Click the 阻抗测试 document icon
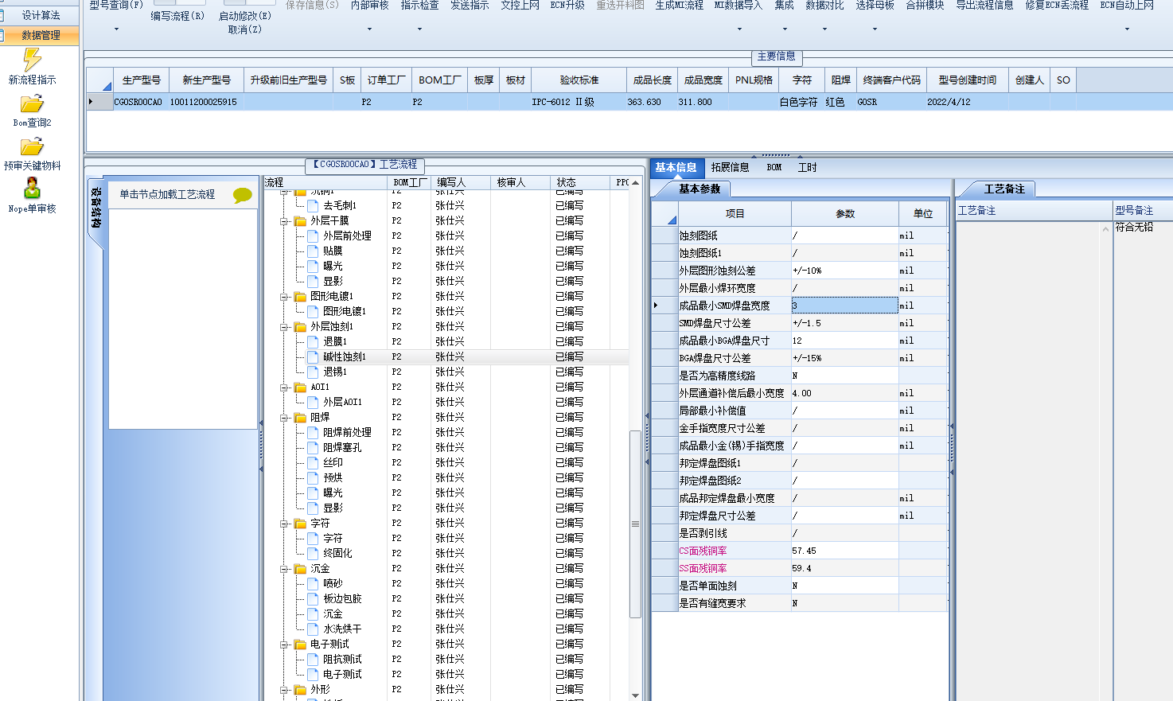The width and height of the screenshot is (1173, 701). pyautogui.click(x=313, y=659)
